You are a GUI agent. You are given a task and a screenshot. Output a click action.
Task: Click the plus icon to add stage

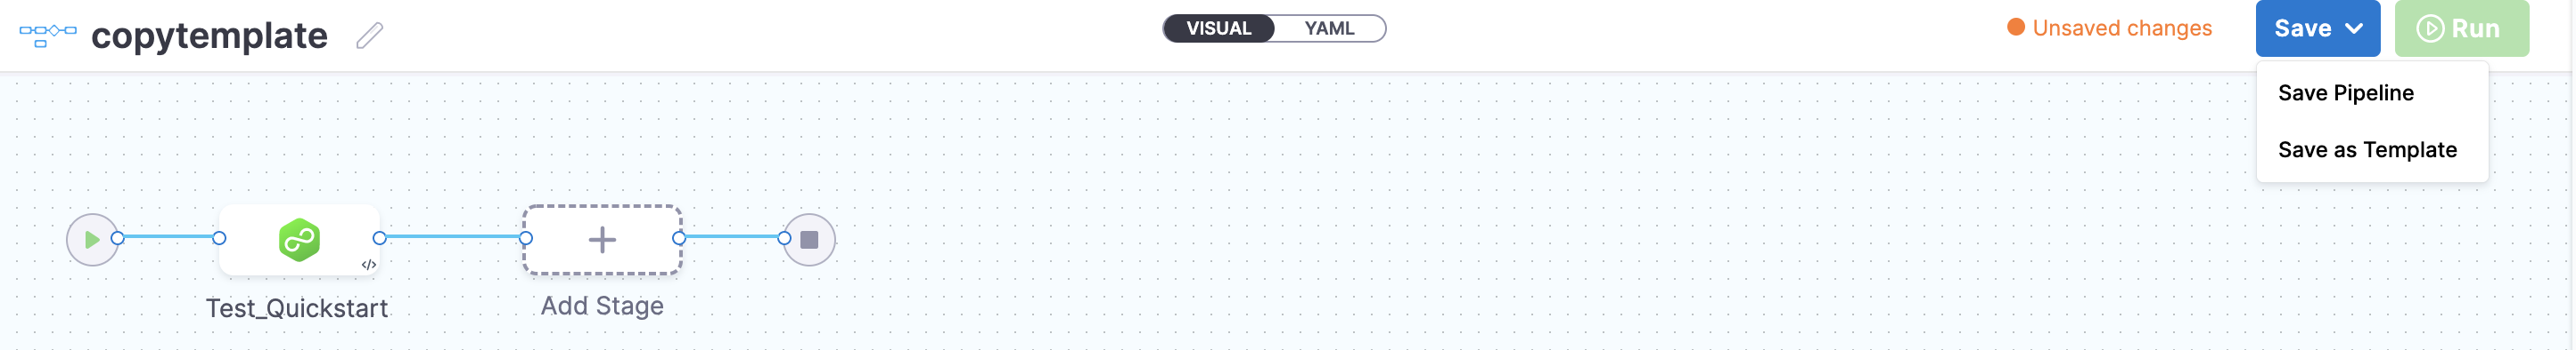pos(602,239)
